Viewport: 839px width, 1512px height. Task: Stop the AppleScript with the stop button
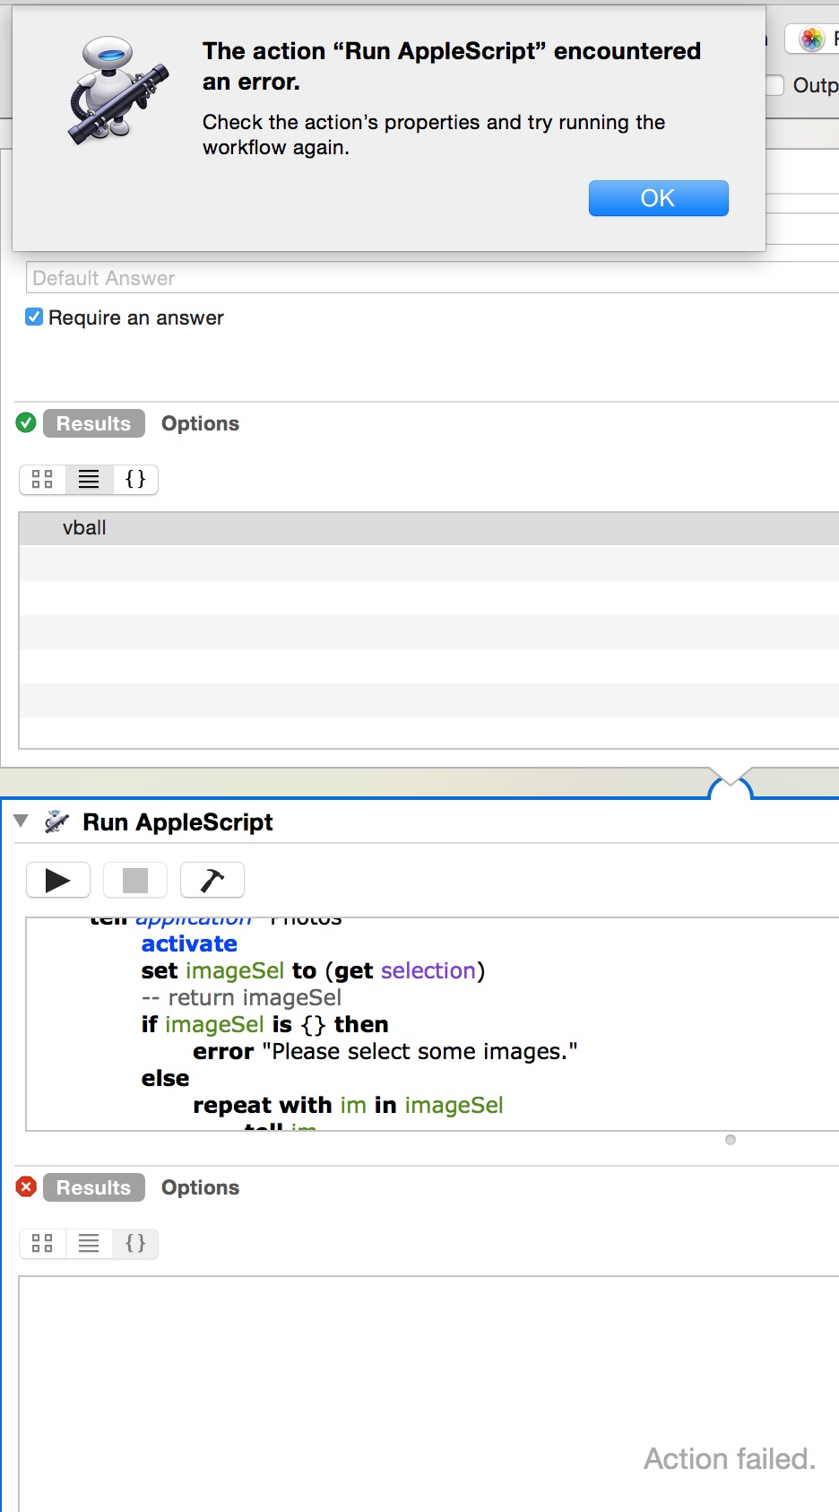135,881
